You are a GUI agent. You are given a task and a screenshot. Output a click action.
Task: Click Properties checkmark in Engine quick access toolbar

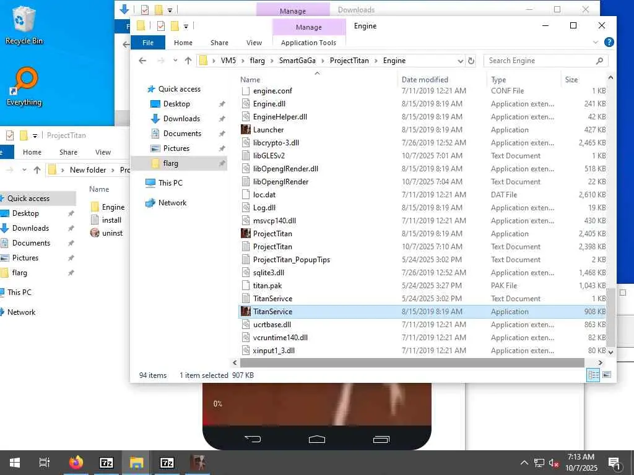(x=160, y=26)
